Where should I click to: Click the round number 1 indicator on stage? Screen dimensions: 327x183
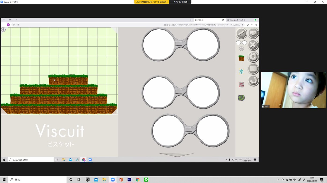3,30
